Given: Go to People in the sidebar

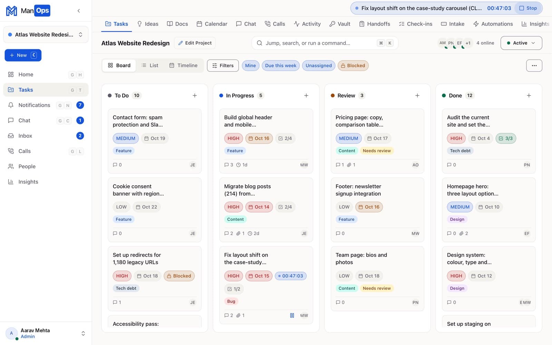Looking at the screenshot, I should click(46, 166).
